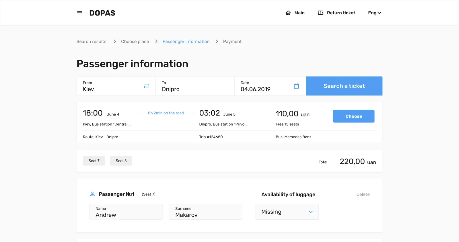
Task: Go back to Search results step
Action: pyautogui.click(x=91, y=42)
